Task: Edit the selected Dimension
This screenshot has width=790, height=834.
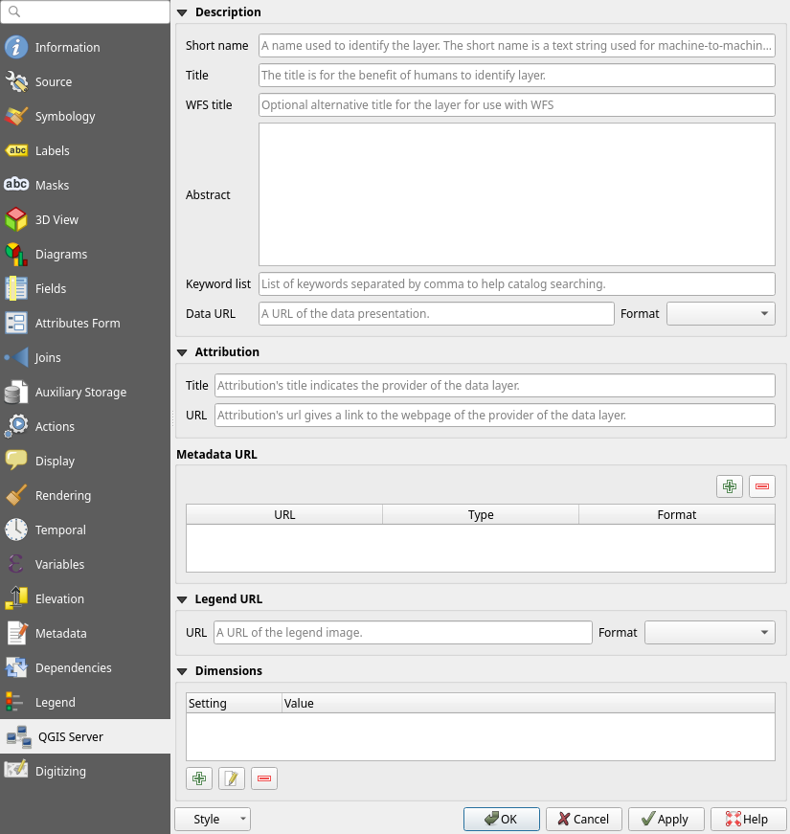Action: [232, 778]
